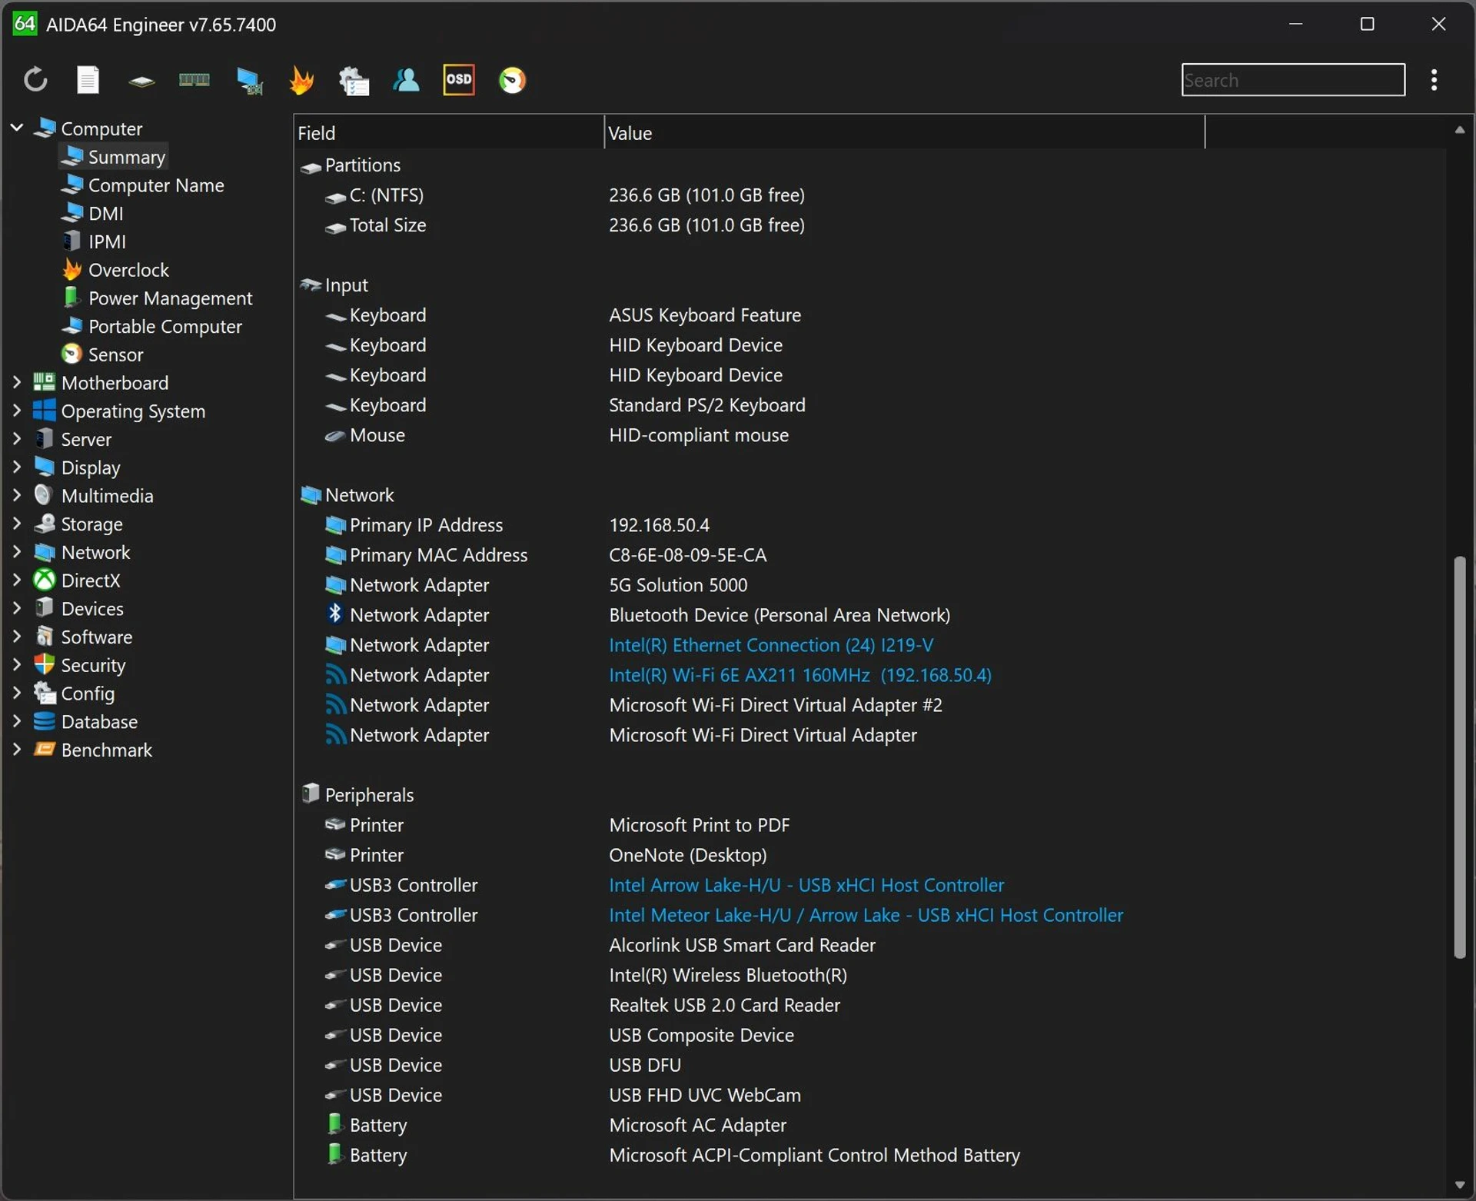
Task: Expand the Display tree node
Action: [x=17, y=467]
